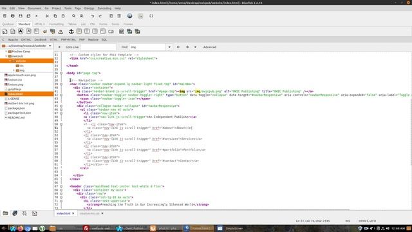Click the Undo arrow icon
Image resolution: width=412 pixels, height=232 pixels.
click(x=93, y=16)
